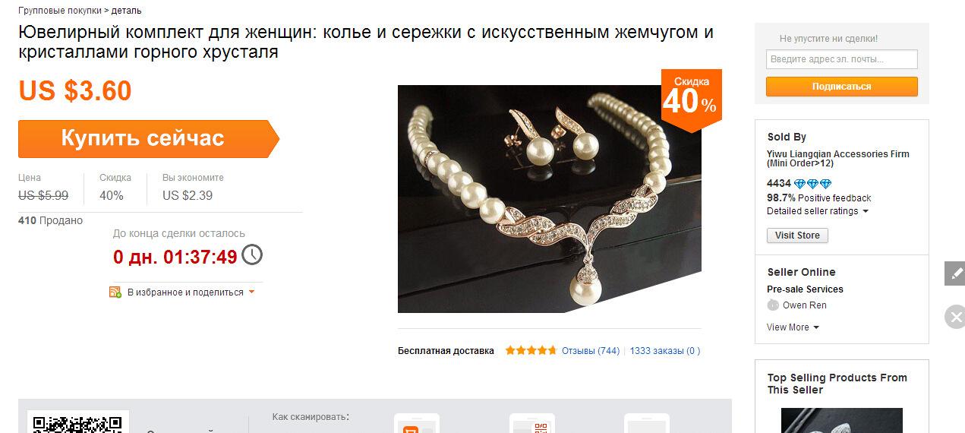Click the RSS share icon near В избранное
The image size is (965, 433).
pyautogui.click(x=115, y=292)
